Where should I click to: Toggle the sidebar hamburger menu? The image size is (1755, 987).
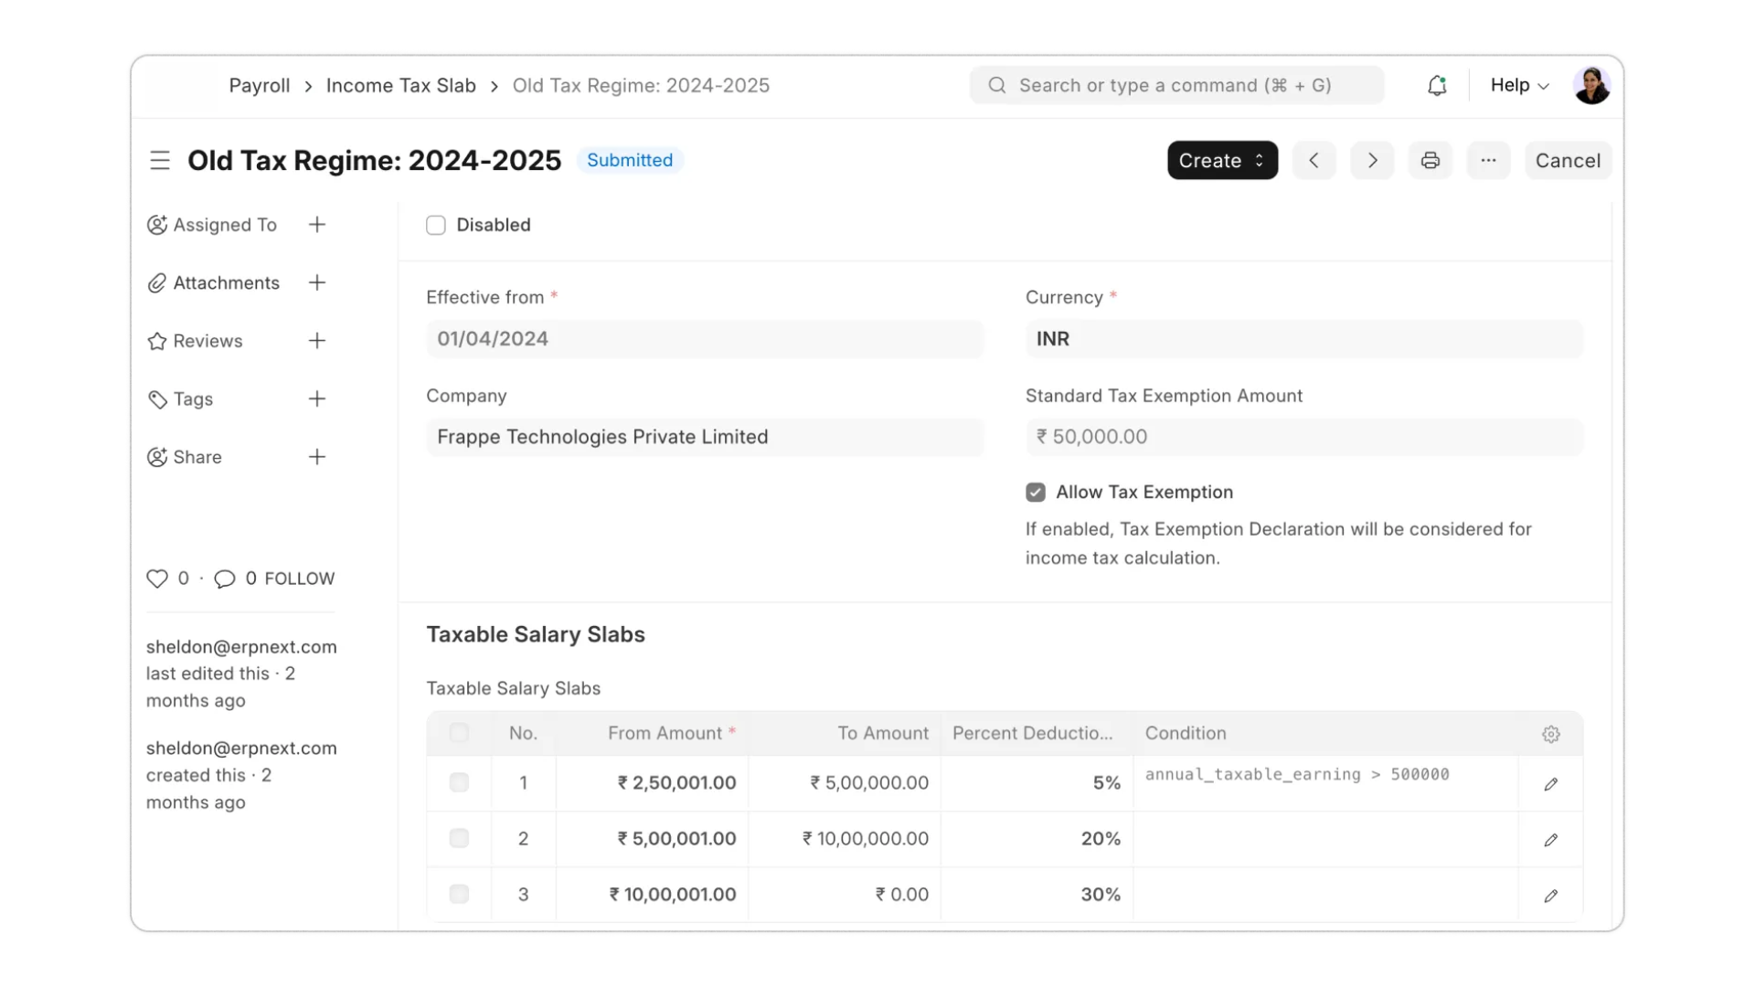(160, 161)
